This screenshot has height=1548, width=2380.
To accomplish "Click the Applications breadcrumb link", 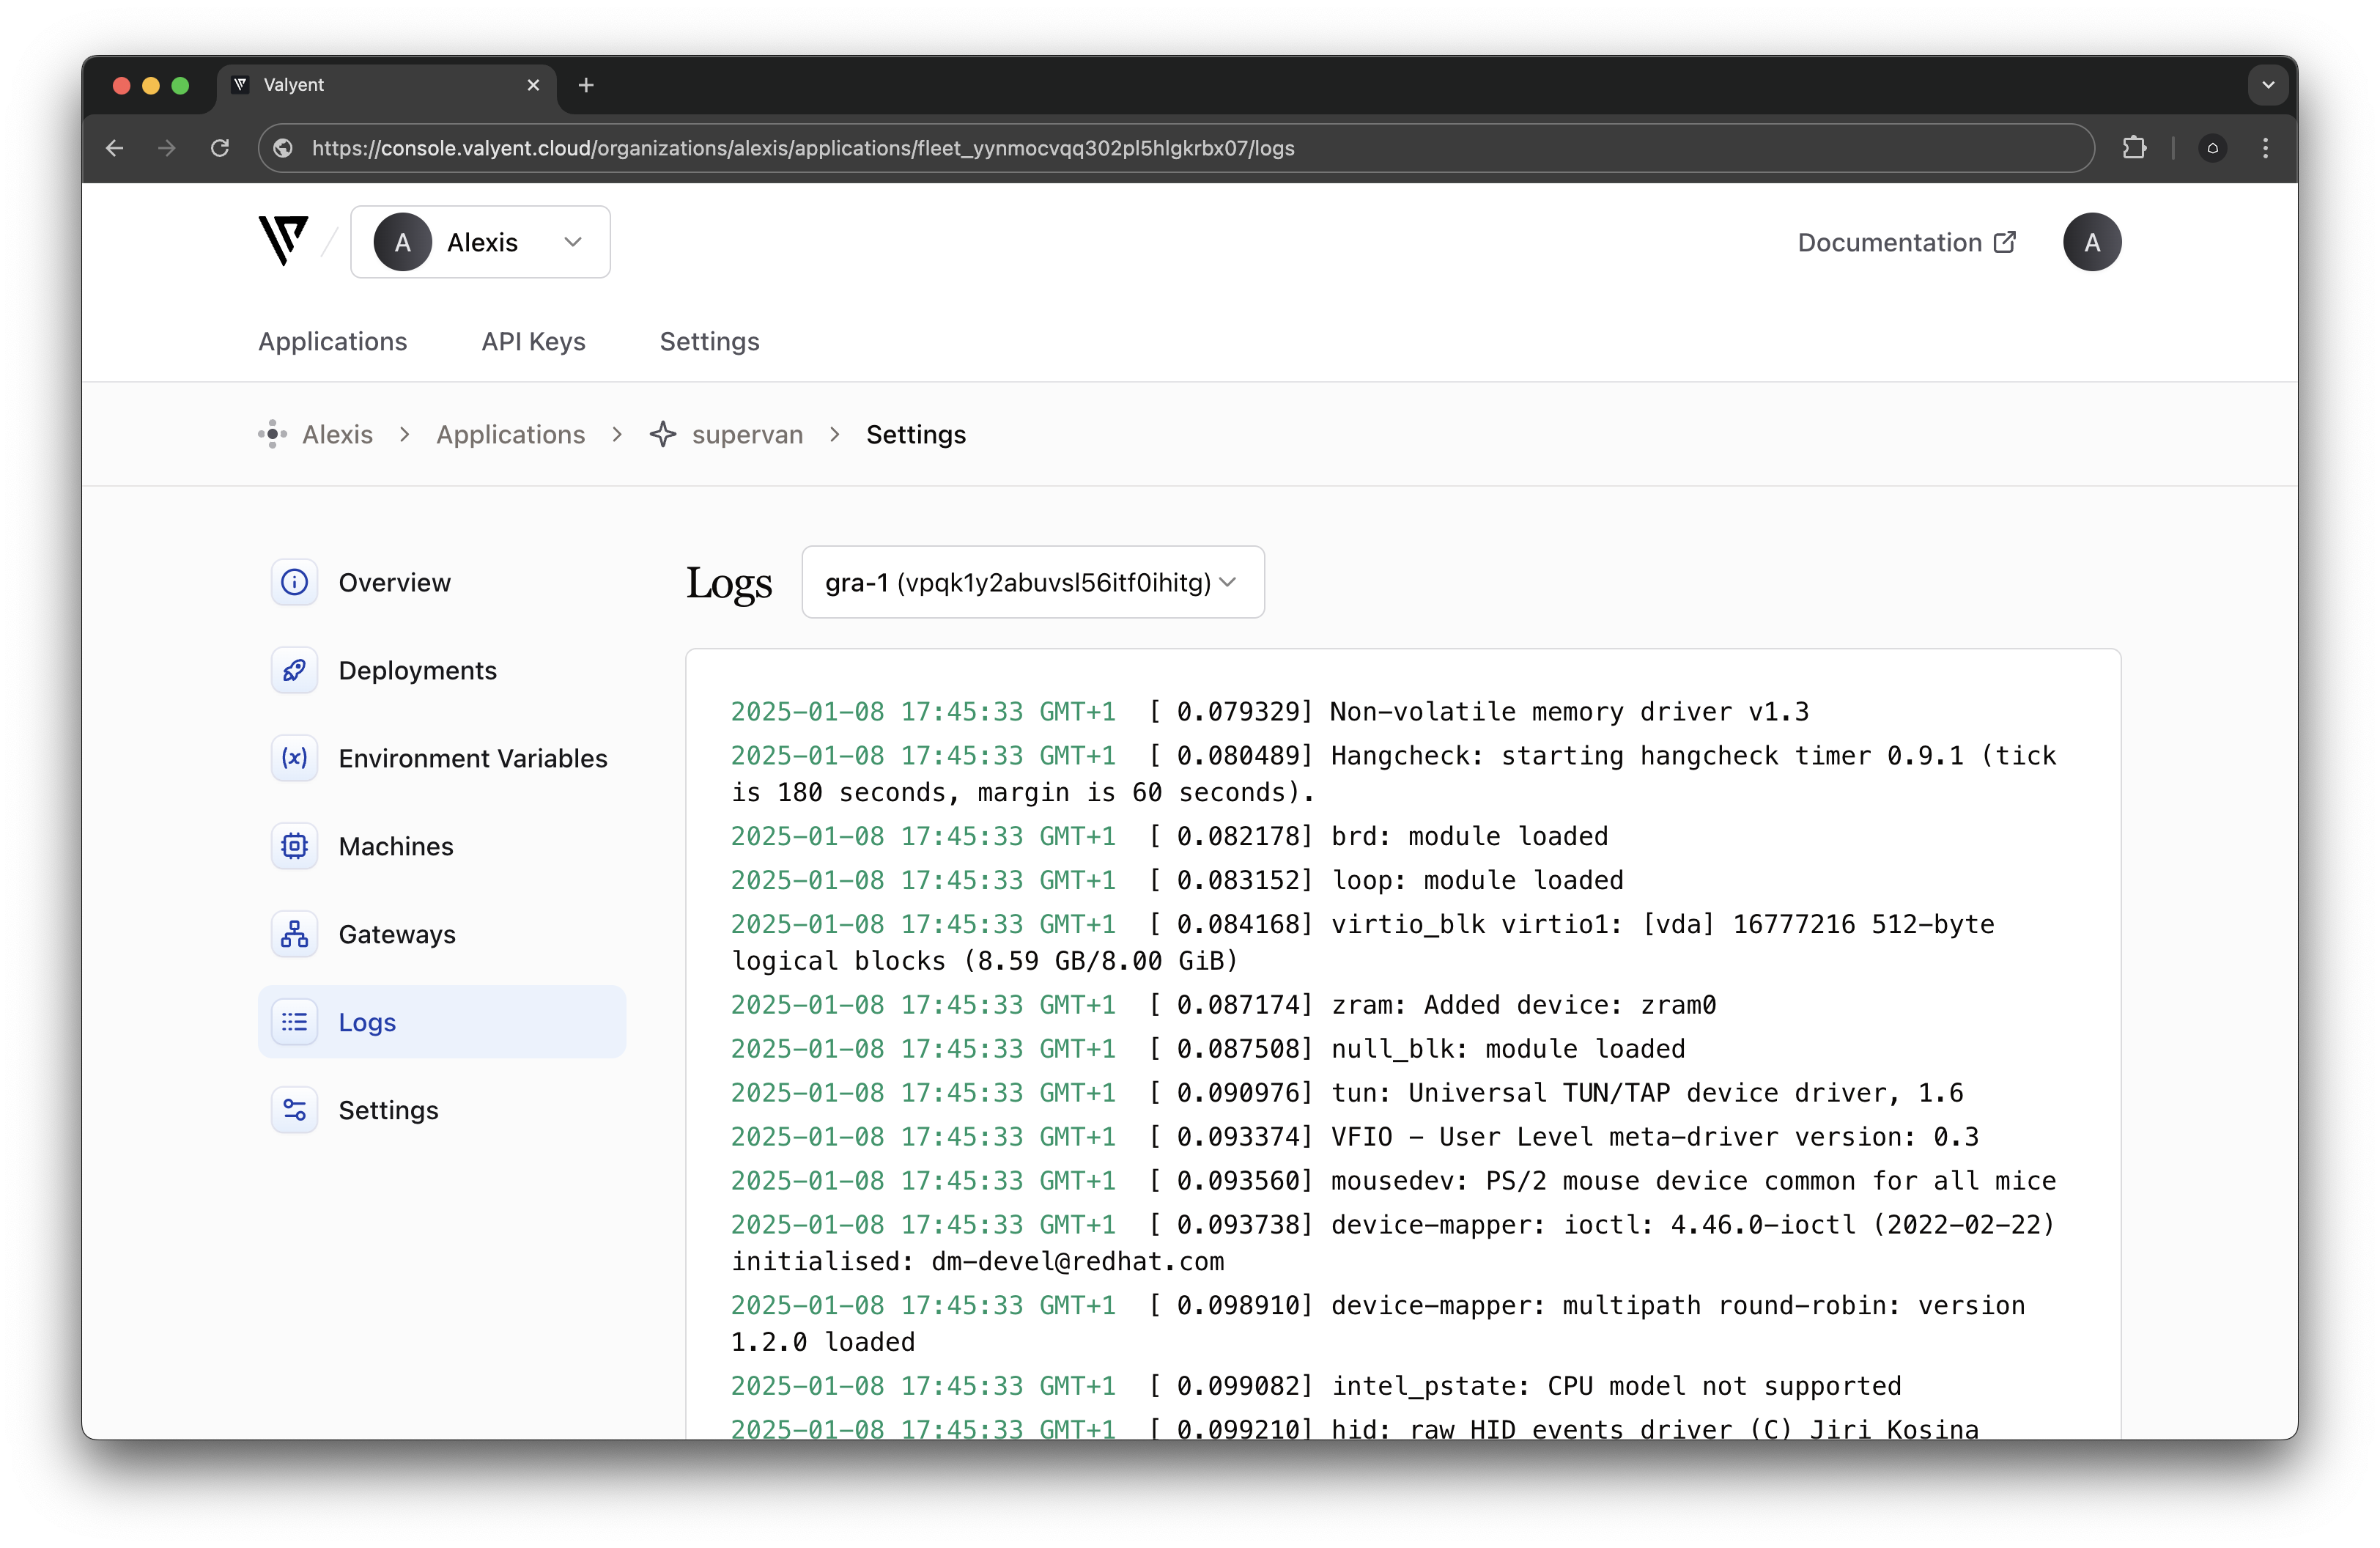I will click(510, 435).
